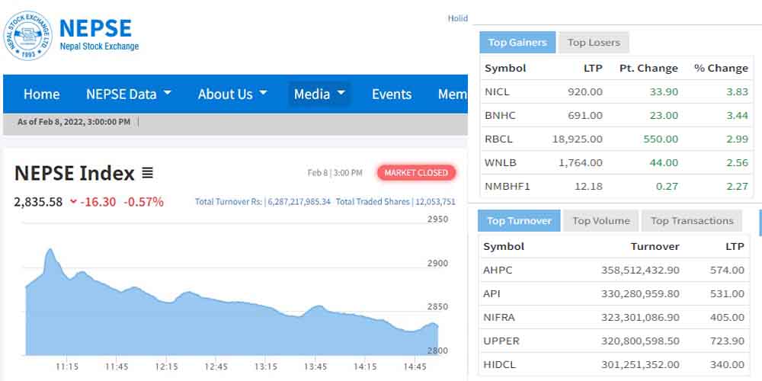Click the NEPSE logo emblem

click(x=29, y=35)
